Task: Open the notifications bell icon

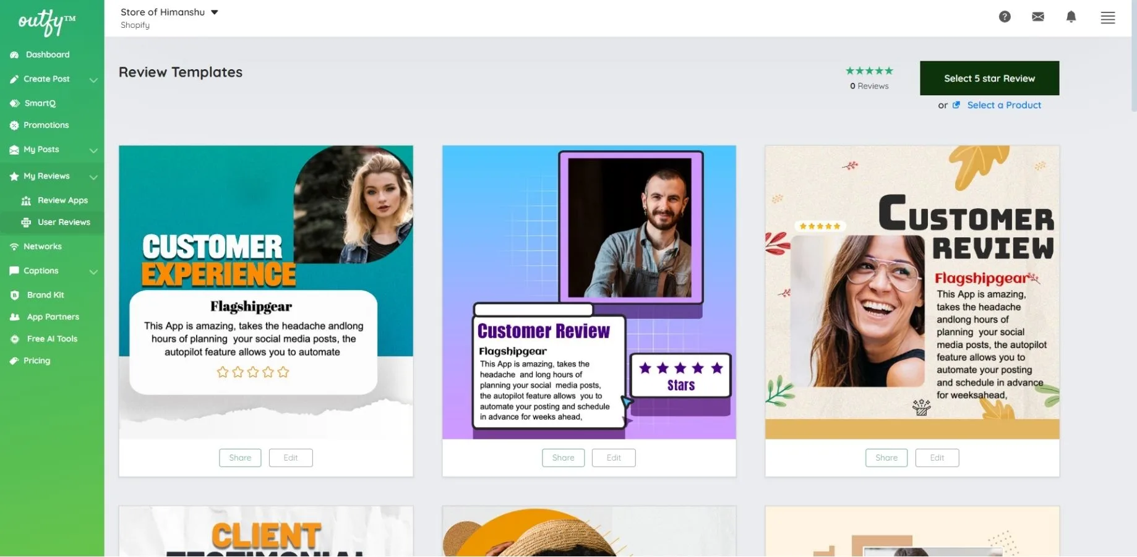Action: [x=1071, y=17]
